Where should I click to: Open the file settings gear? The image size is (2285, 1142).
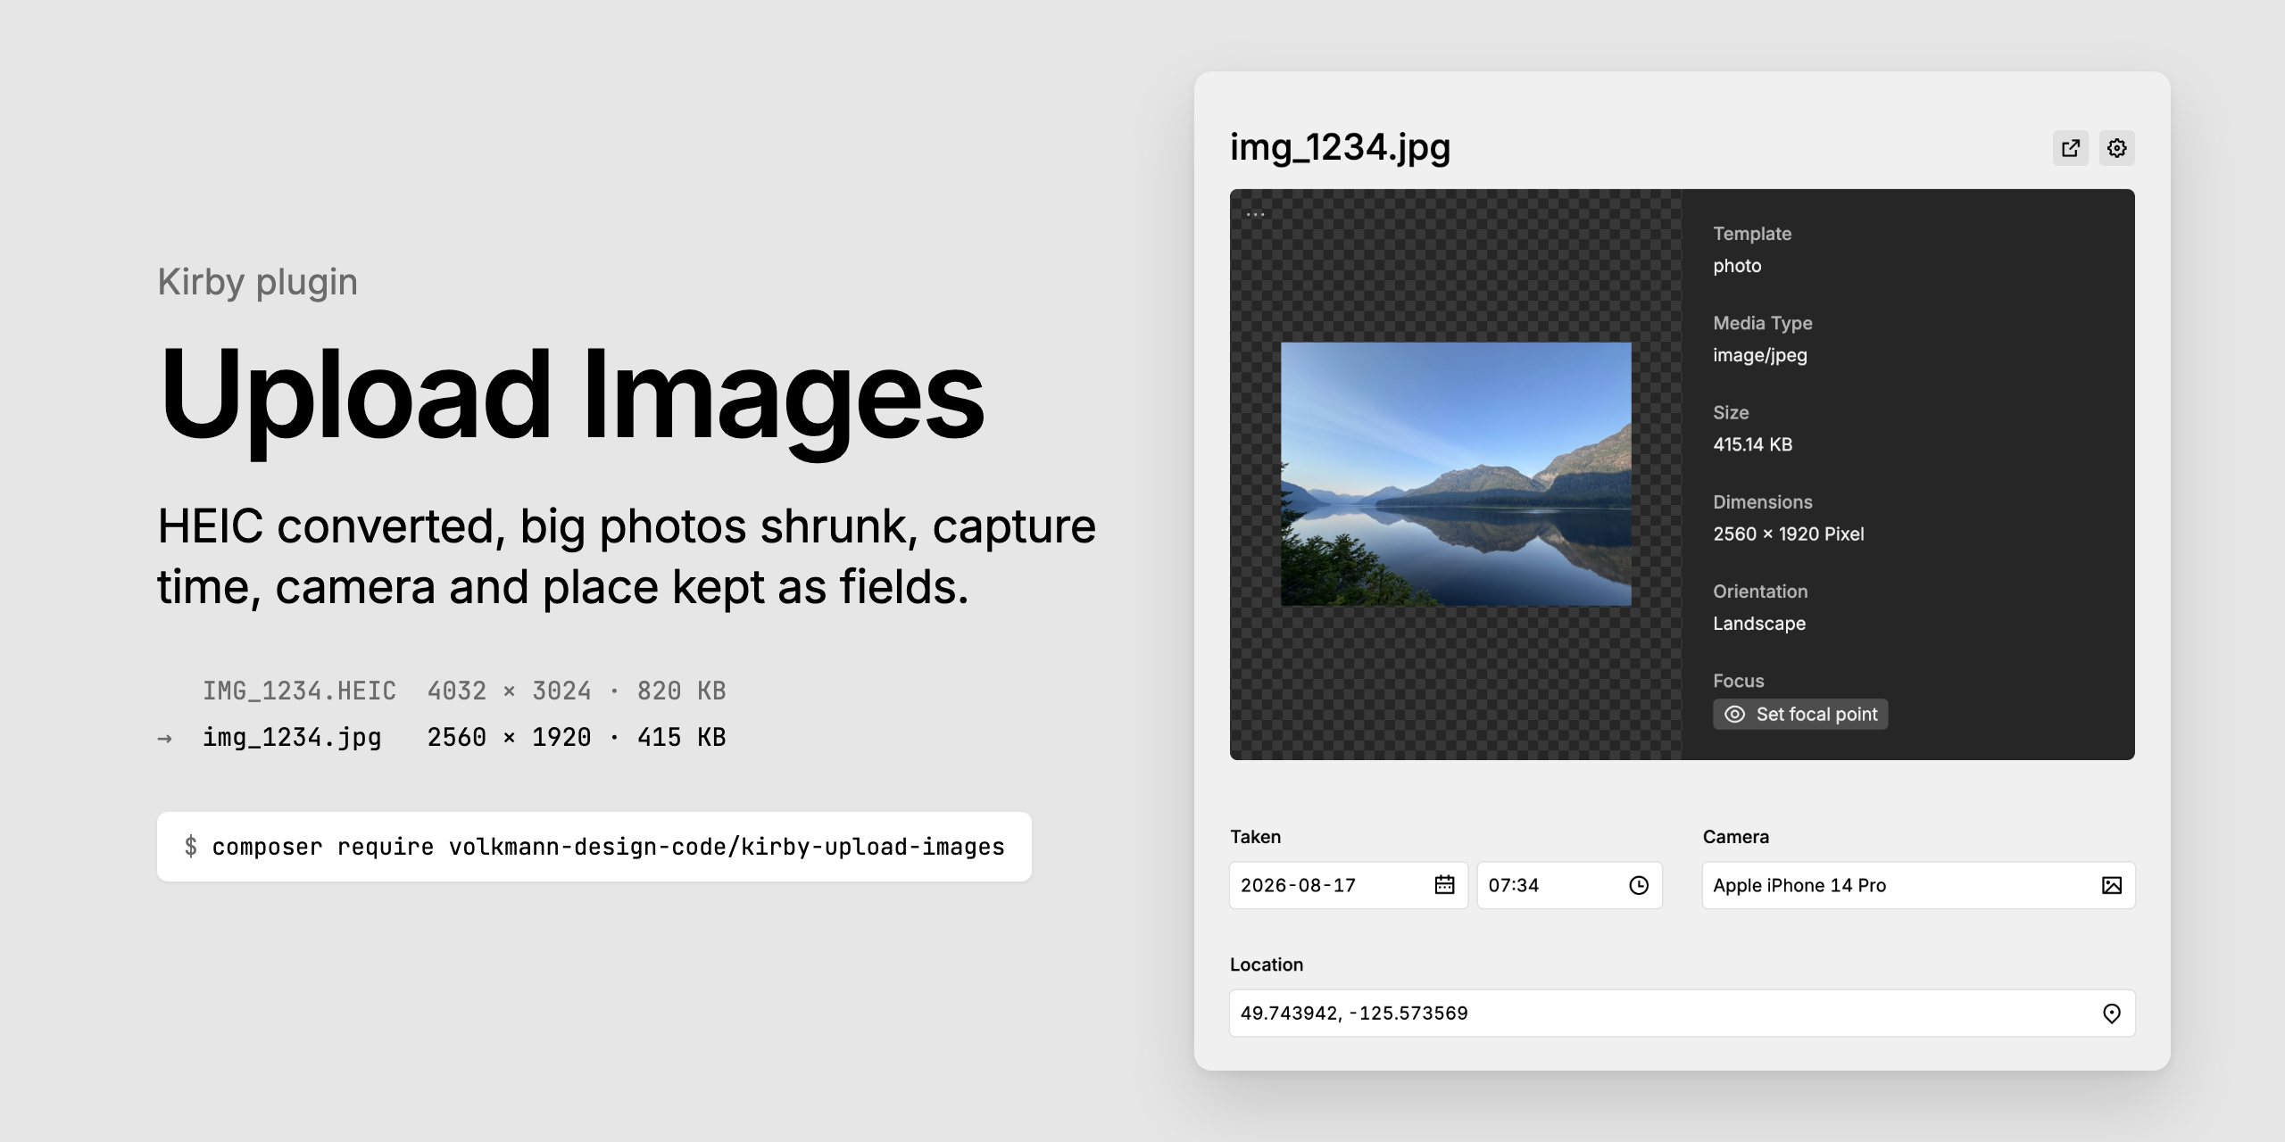coord(2117,148)
